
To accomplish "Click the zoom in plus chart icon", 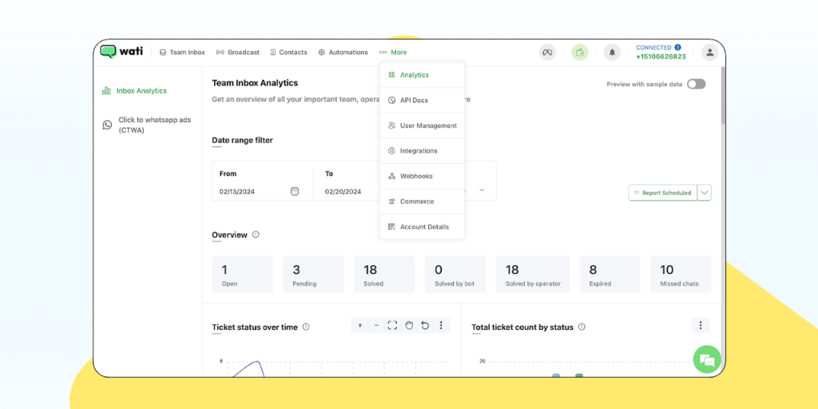I will [x=360, y=326].
